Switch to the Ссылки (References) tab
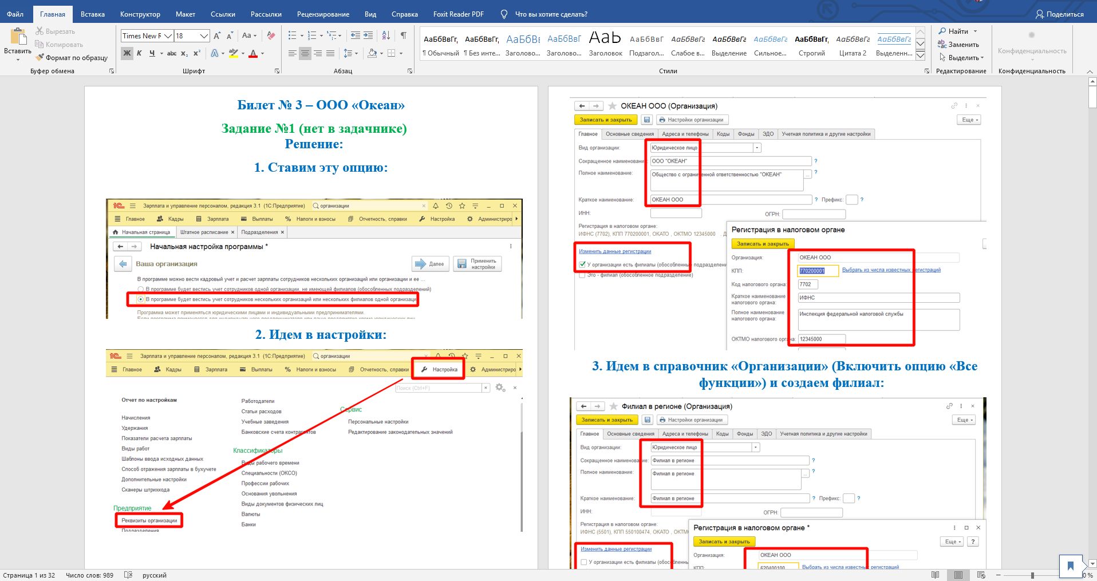Image resolution: width=1097 pixels, height=581 pixels. 223,14
